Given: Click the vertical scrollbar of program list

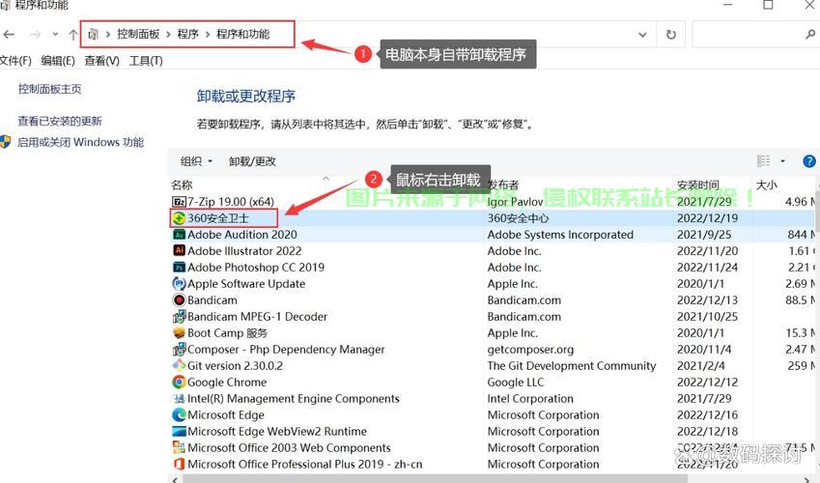Looking at the screenshot, I should (817, 210).
